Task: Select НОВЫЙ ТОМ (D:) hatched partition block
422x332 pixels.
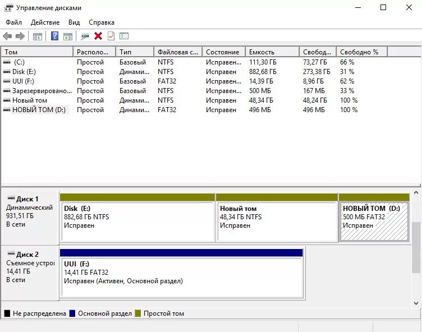Action: 374,218
